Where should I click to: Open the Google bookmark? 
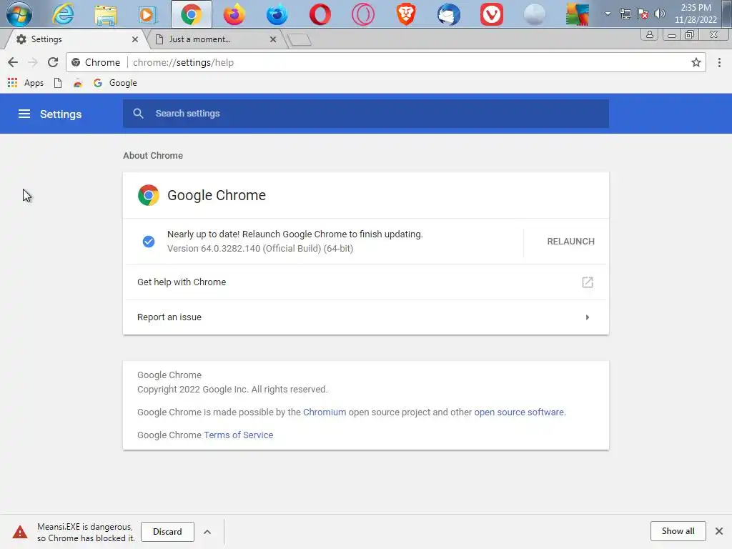tap(115, 83)
